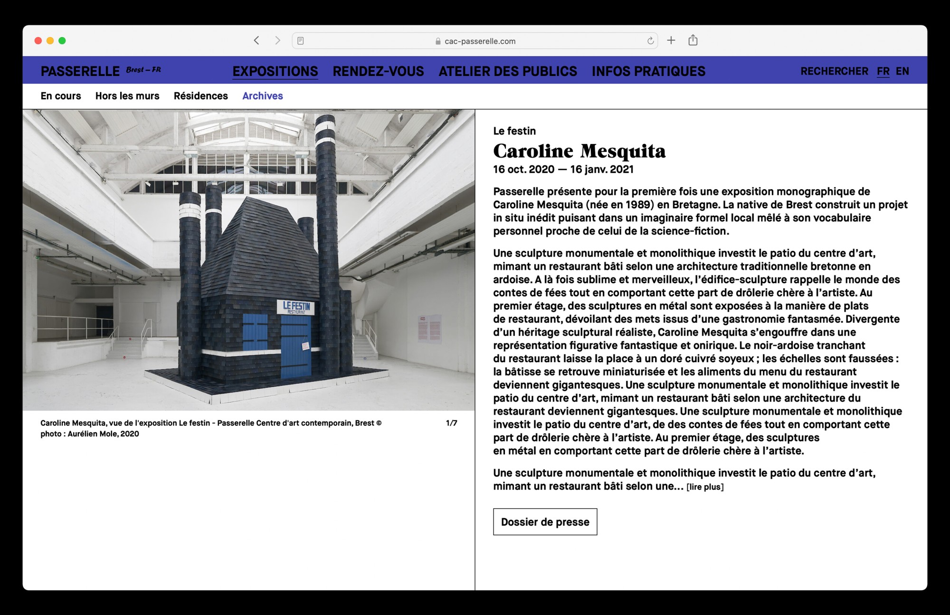This screenshot has width=950, height=615.
Task: Switch to Résidences section
Action: (200, 96)
